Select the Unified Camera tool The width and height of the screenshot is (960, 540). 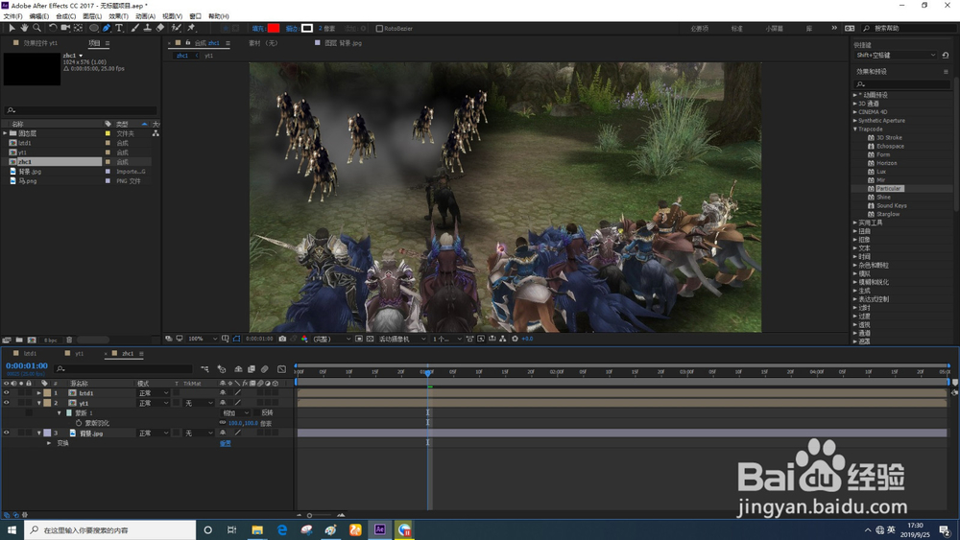tap(65, 28)
